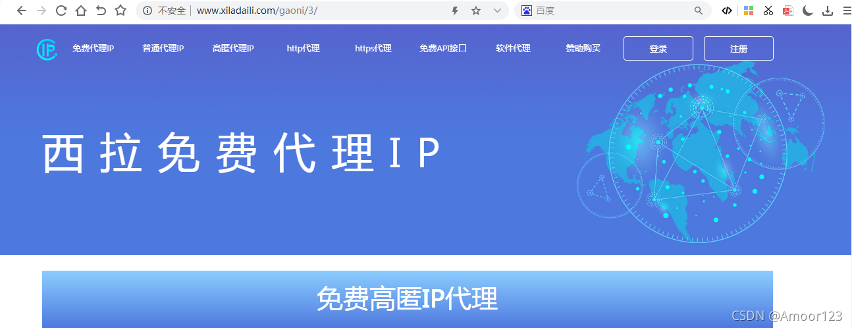This screenshot has width=852, height=328.
Task: Click the red PDF extension icon
Action: 787,11
